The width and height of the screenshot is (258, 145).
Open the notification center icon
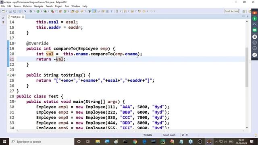[x=252, y=141]
